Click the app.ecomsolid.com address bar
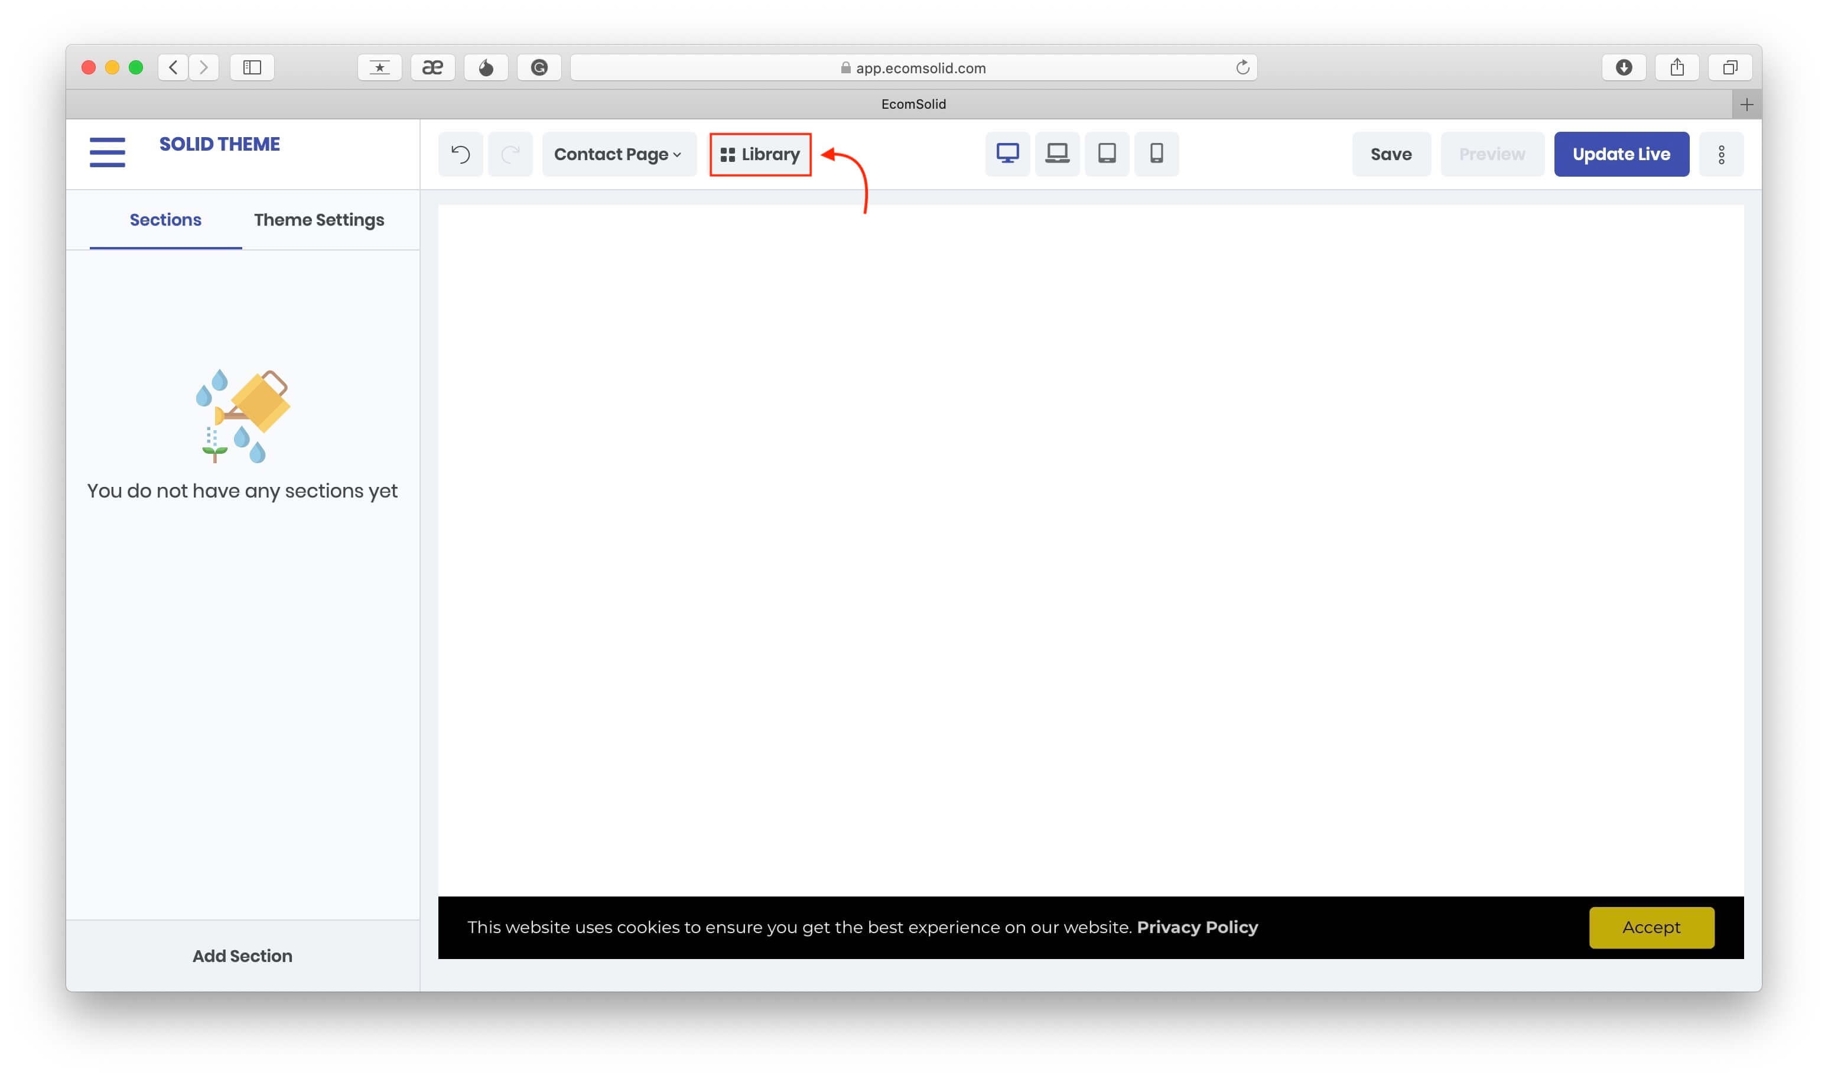Viewport: 1828px width, 1079px height. pyautogui.click(x=913, y=67)
